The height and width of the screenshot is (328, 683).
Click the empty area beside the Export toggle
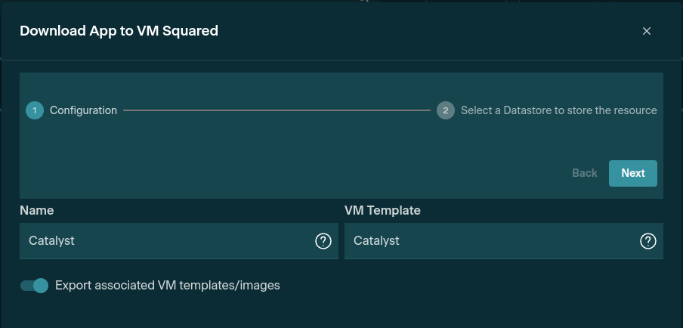tap(468, 286)
